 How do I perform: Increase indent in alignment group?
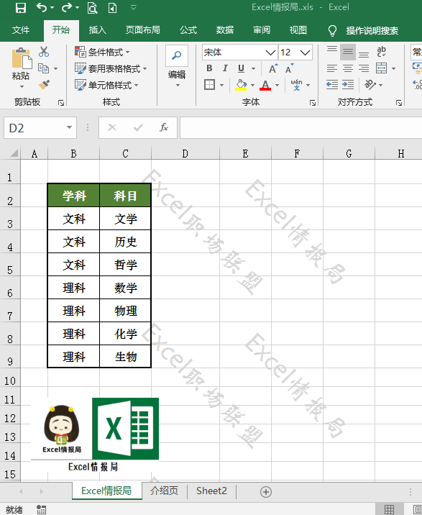tap(348, 85)
